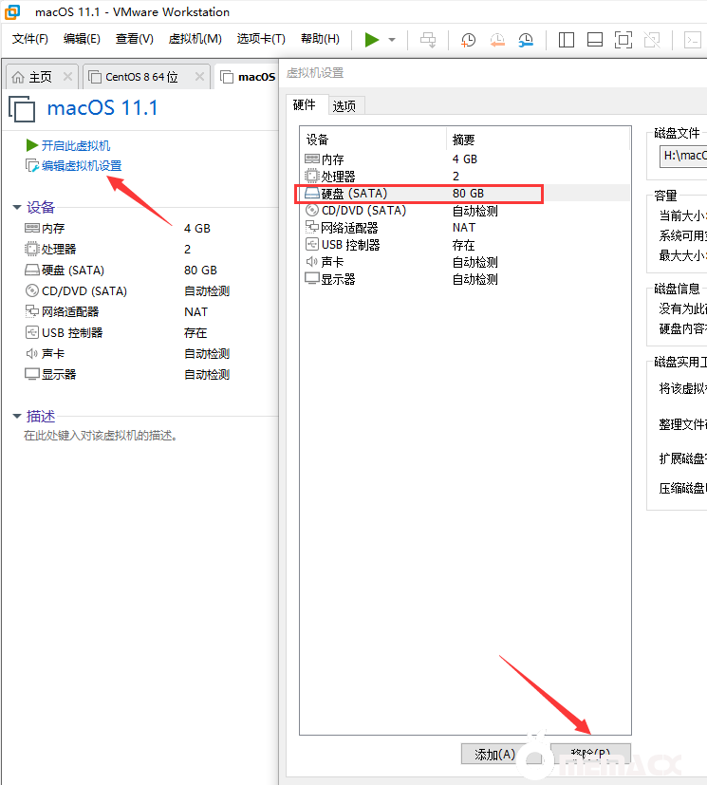Toggle the thumbnail bar view icon
This screenshot has height=785, width=707.
[594, 40]
